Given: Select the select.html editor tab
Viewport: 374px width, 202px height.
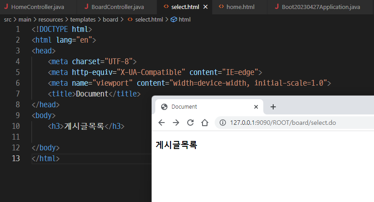Looking at the screenshot, I should [185, 7].
